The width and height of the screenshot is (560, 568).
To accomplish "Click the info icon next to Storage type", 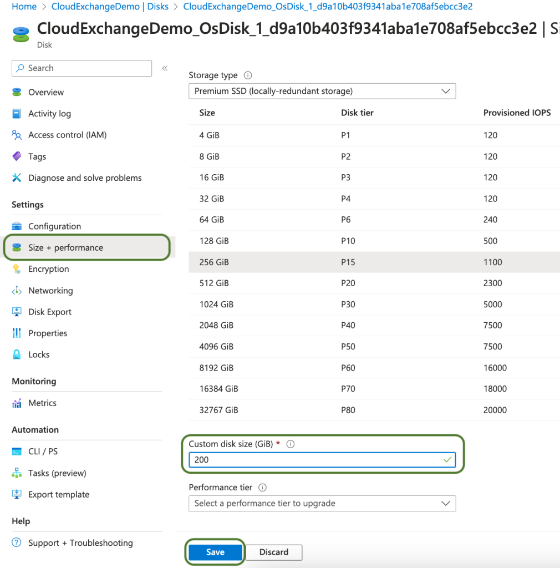I will pyautogui.click(x=248, y=75).
